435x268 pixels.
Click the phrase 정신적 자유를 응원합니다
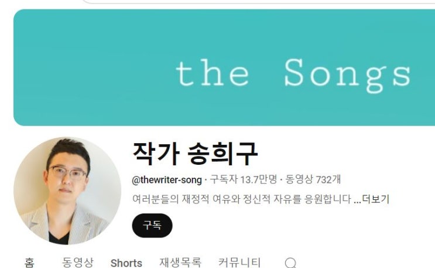coord(297,199)
